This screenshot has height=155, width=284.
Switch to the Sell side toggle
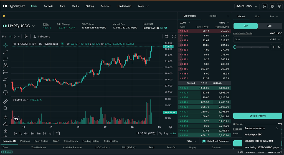coord(270,26)
